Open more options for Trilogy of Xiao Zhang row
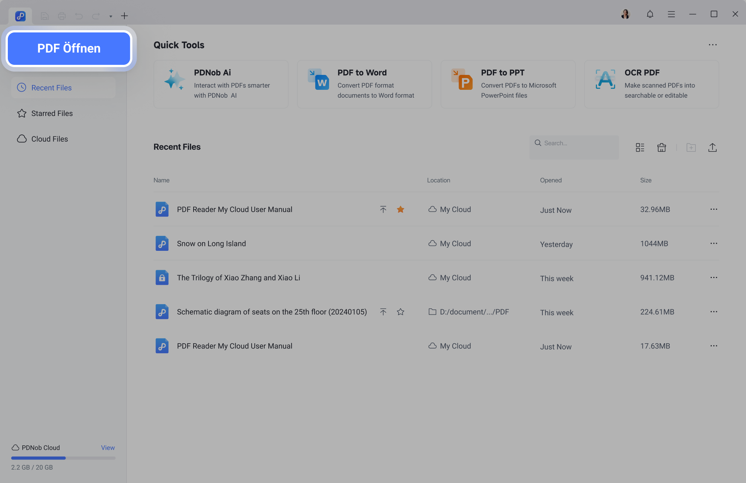This screenshot has height=483, width=746. 714,278
